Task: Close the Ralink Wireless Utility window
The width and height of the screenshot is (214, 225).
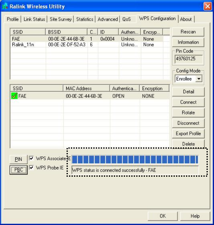Action: click(x=207, y=6)
